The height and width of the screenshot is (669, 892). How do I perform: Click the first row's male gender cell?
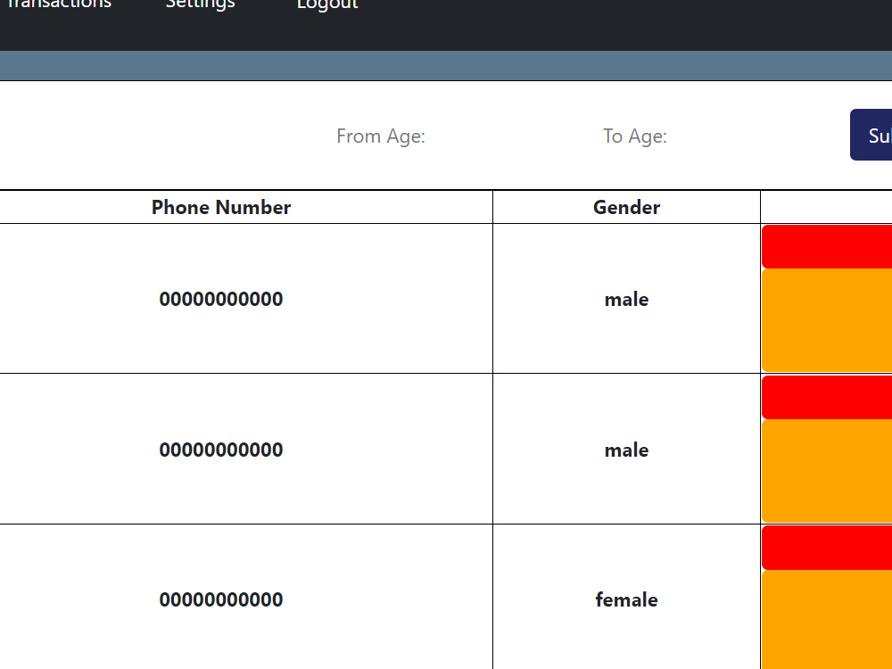626,299
